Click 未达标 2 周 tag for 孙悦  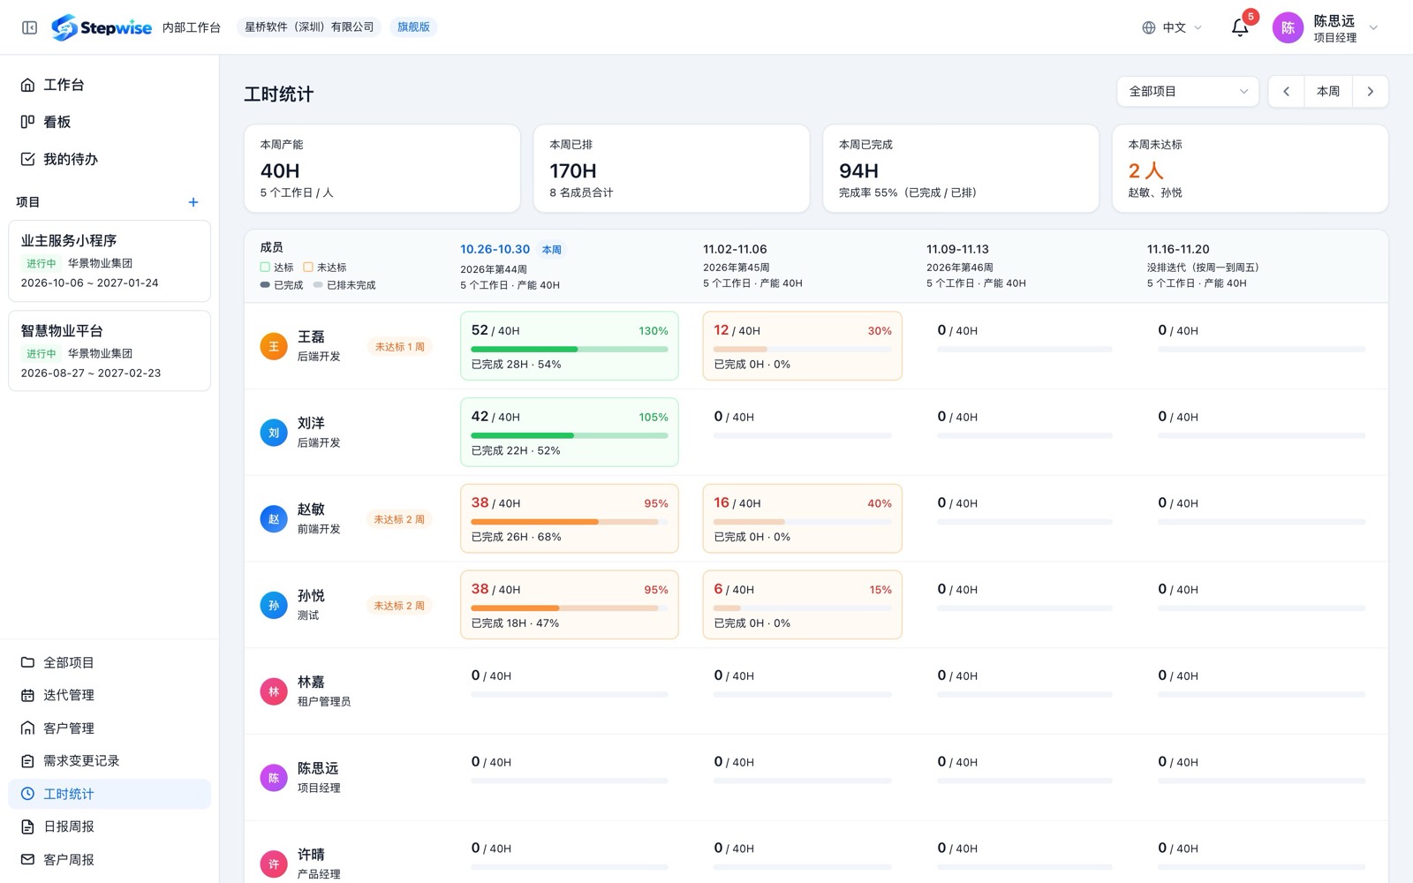pyautogui.click(x=399, y=606)
